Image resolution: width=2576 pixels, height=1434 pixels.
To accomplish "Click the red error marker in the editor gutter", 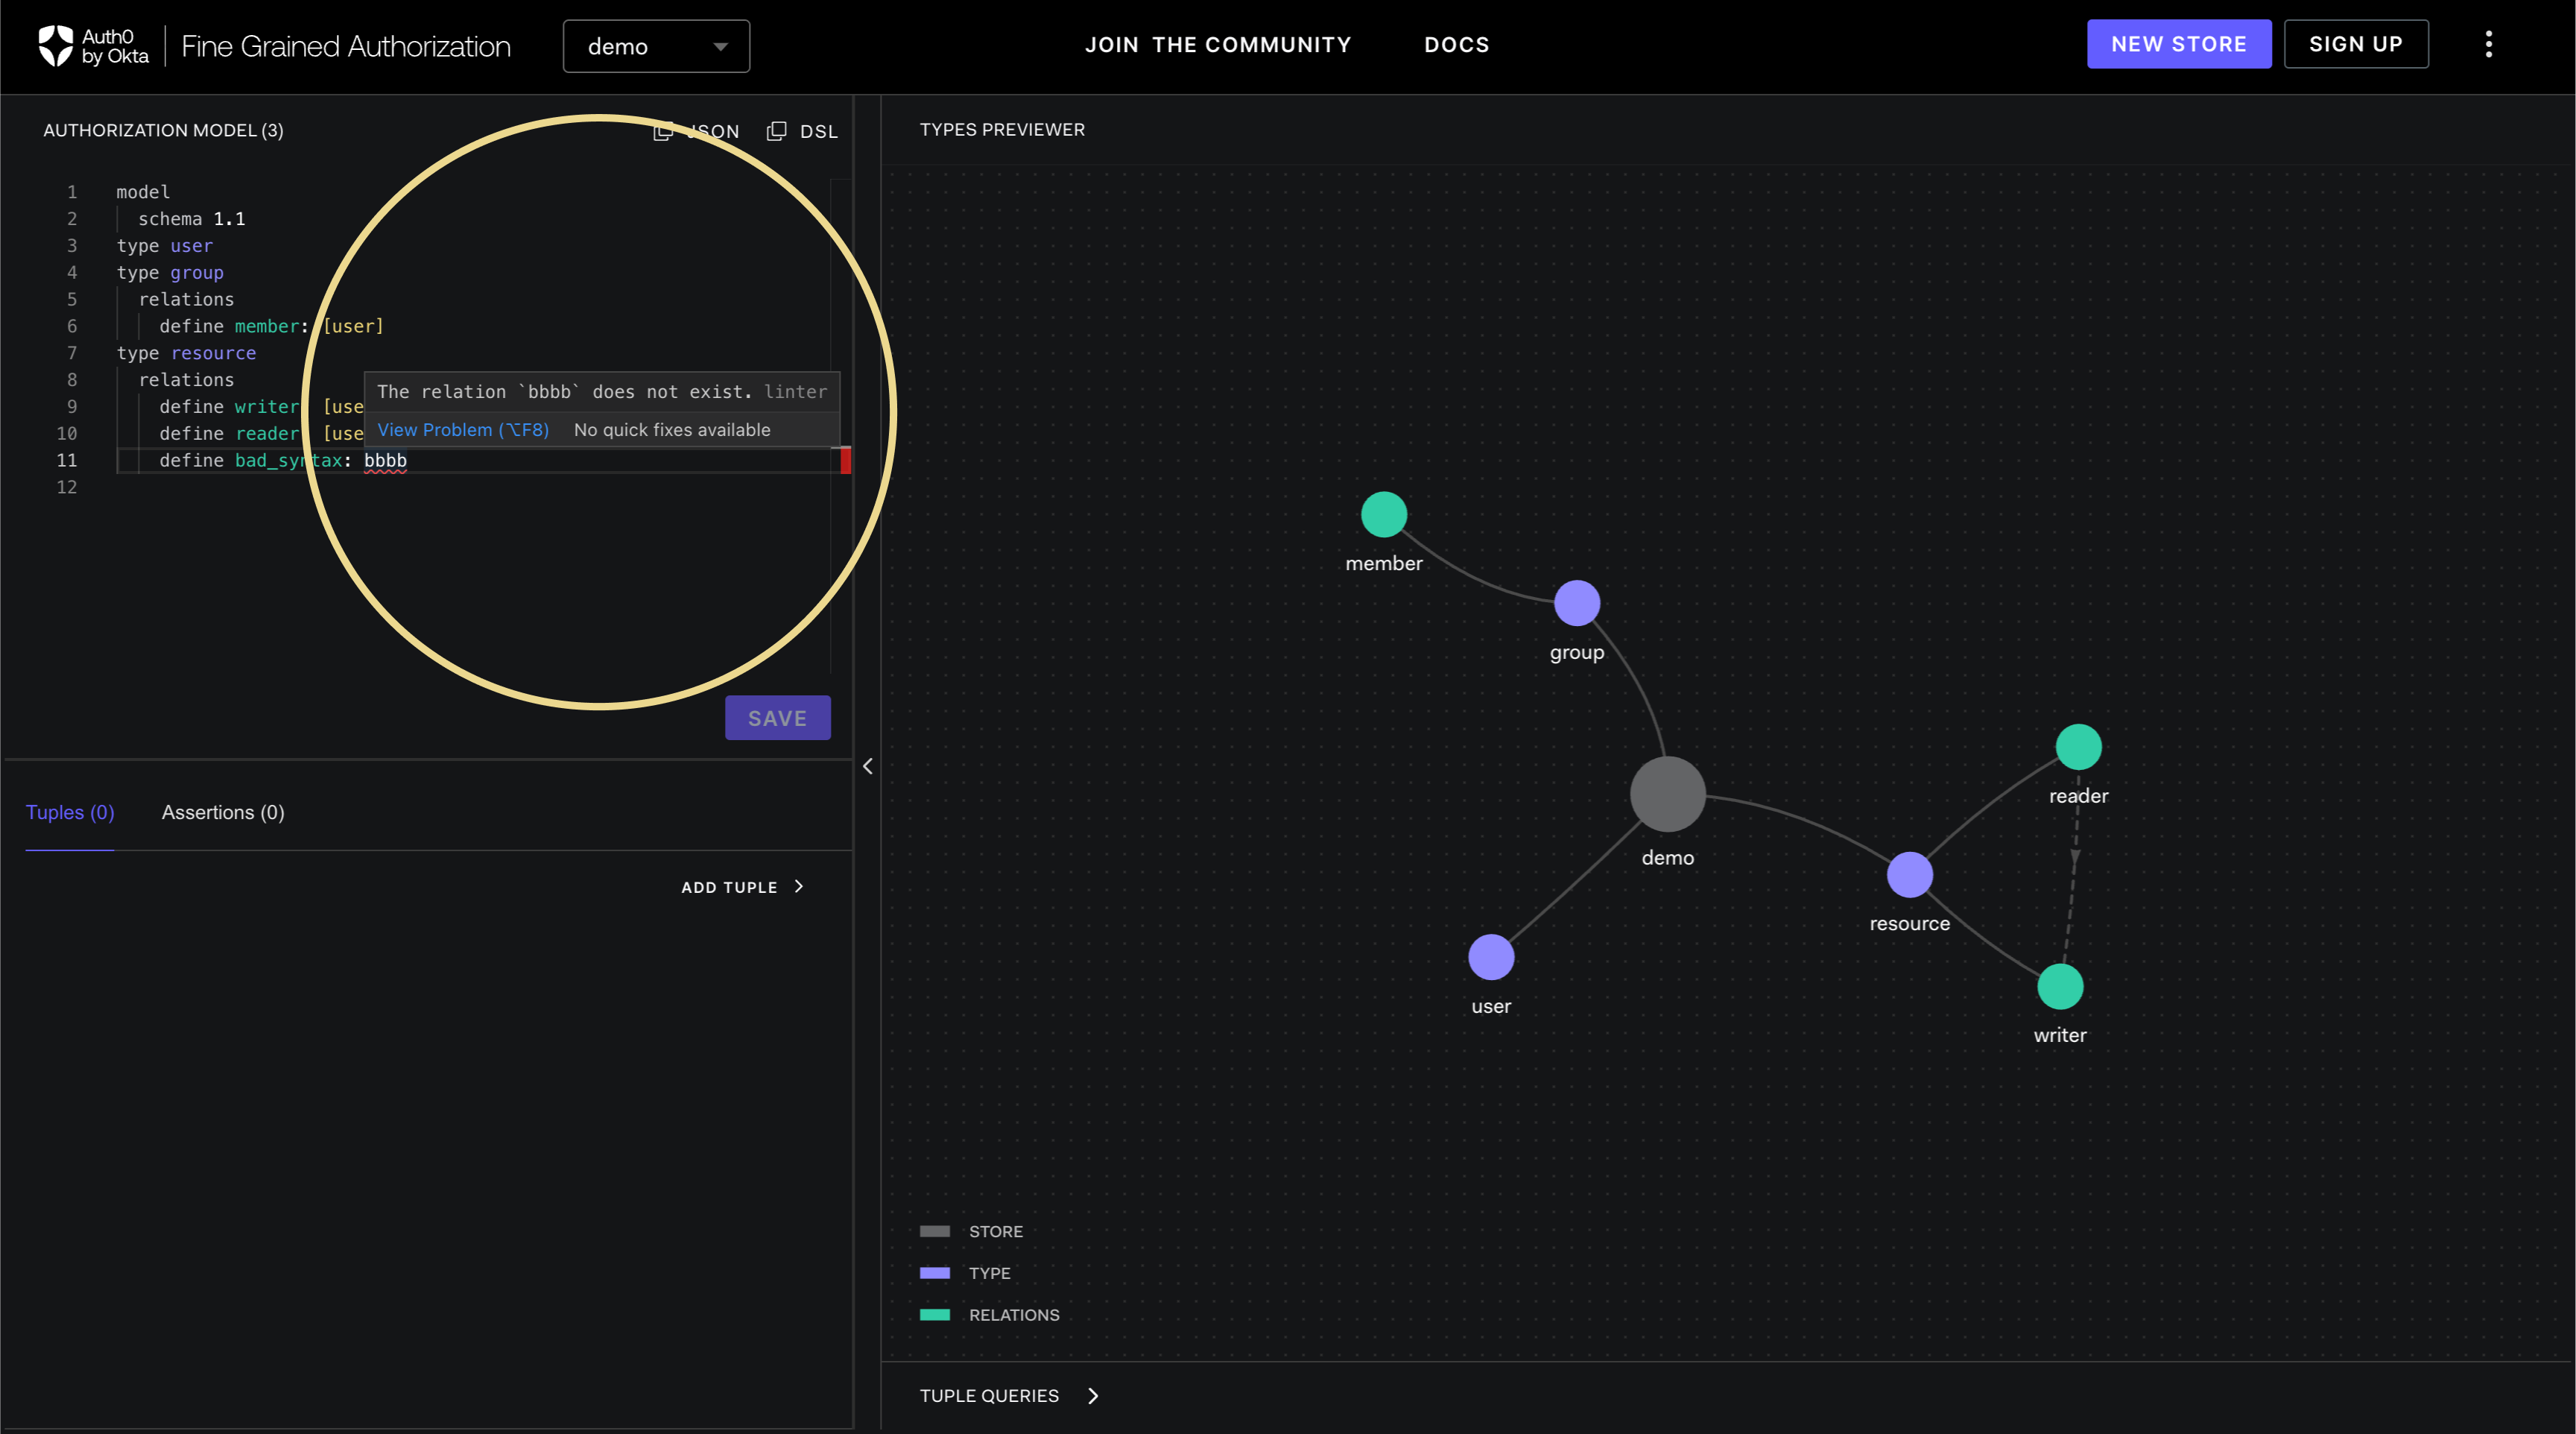I will pyautogui.click(x=845, y=460).
